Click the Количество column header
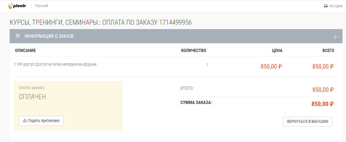This screenshot has height=142, width=346. coord(194,51)
